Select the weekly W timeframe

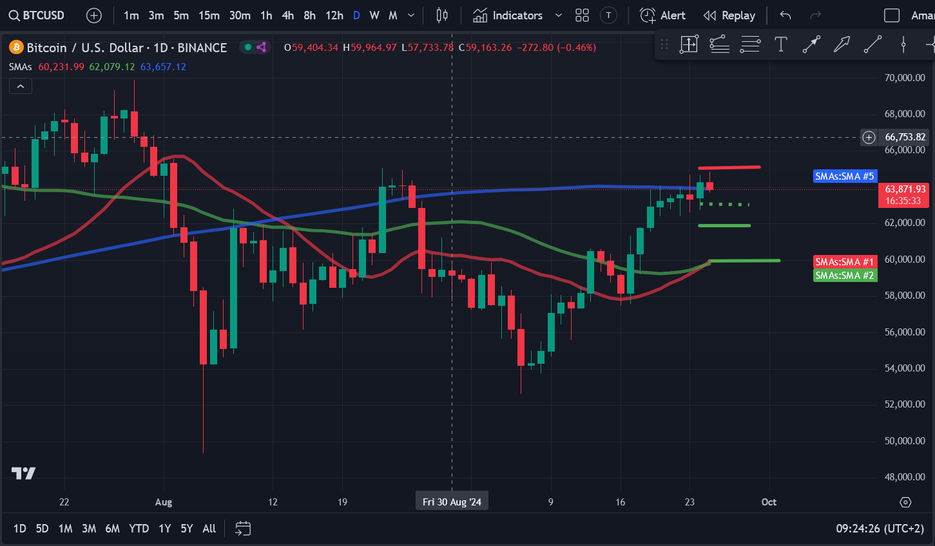pyautogui.click(x=374, y=15)
